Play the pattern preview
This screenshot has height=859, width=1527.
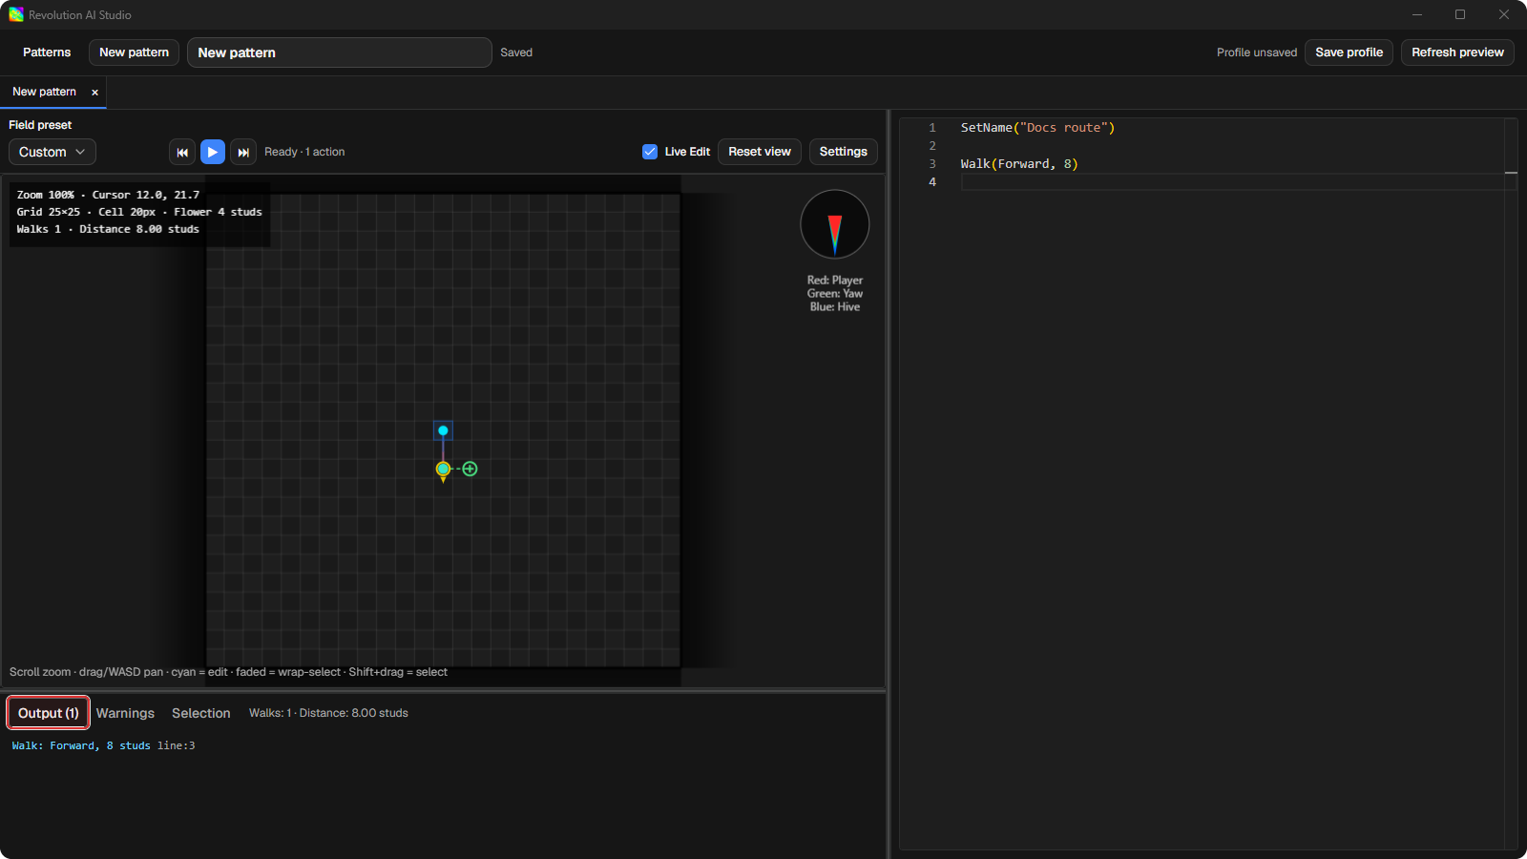[213, 152]
